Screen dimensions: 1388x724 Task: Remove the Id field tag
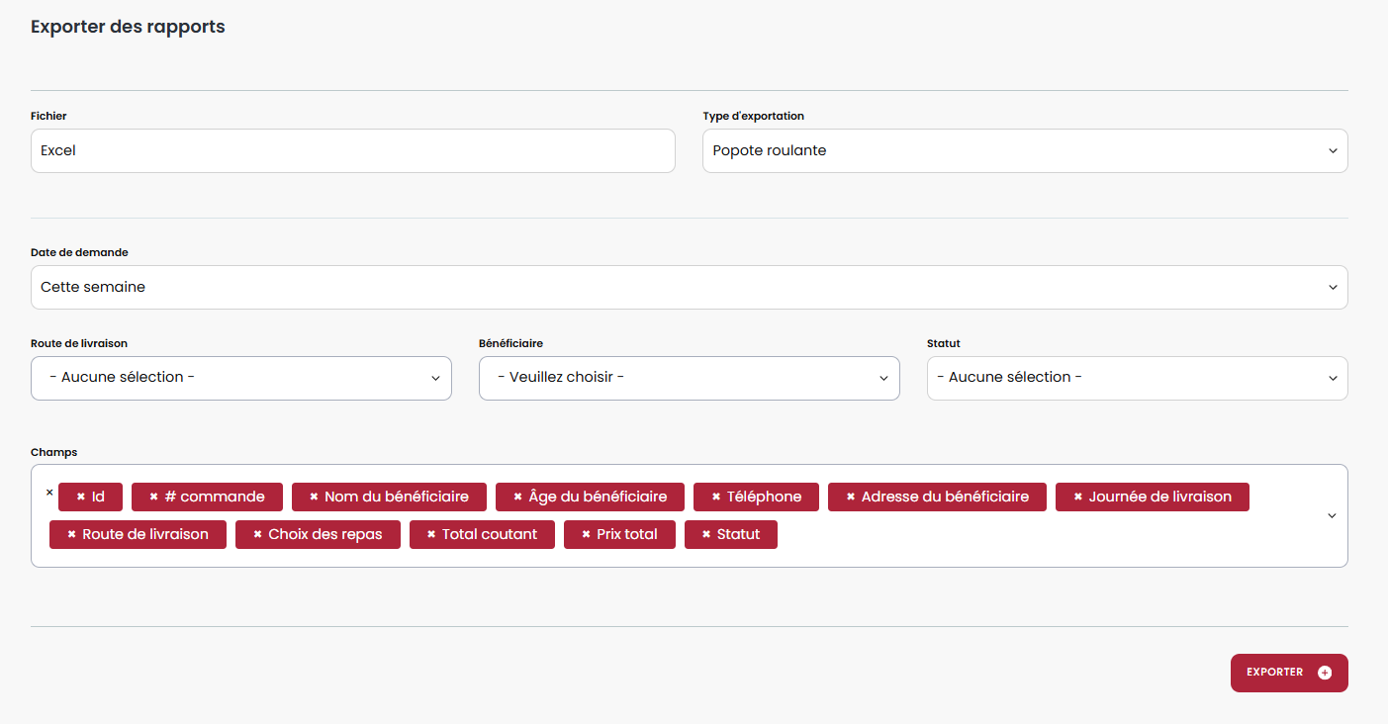point(81,498)
